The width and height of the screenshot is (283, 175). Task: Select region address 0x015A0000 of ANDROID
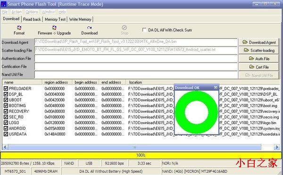pyautogui.click(x=55, y=128)
